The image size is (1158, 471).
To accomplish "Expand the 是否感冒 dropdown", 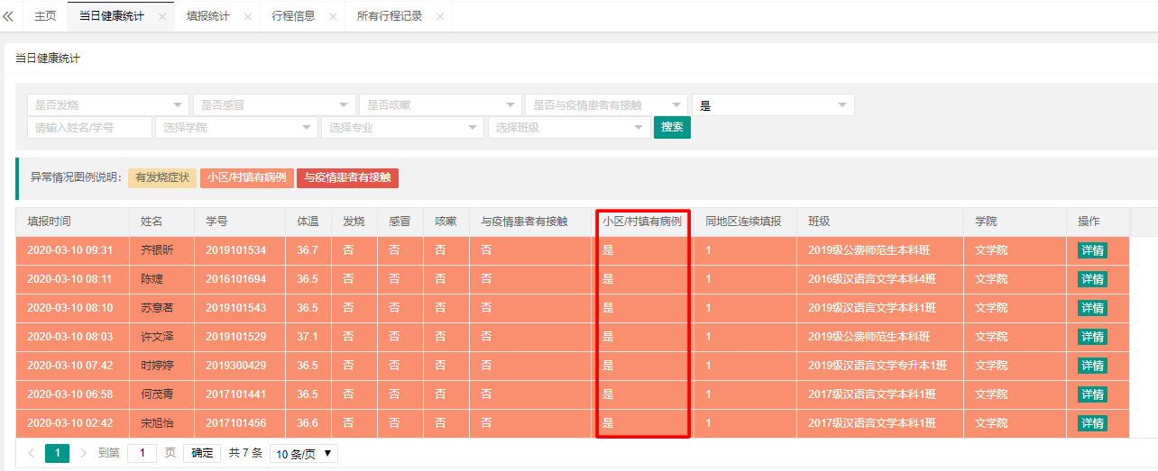I will click(x=274, y=105).
